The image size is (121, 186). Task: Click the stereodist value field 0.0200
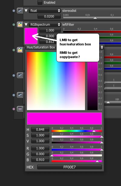tap(49, 16)
